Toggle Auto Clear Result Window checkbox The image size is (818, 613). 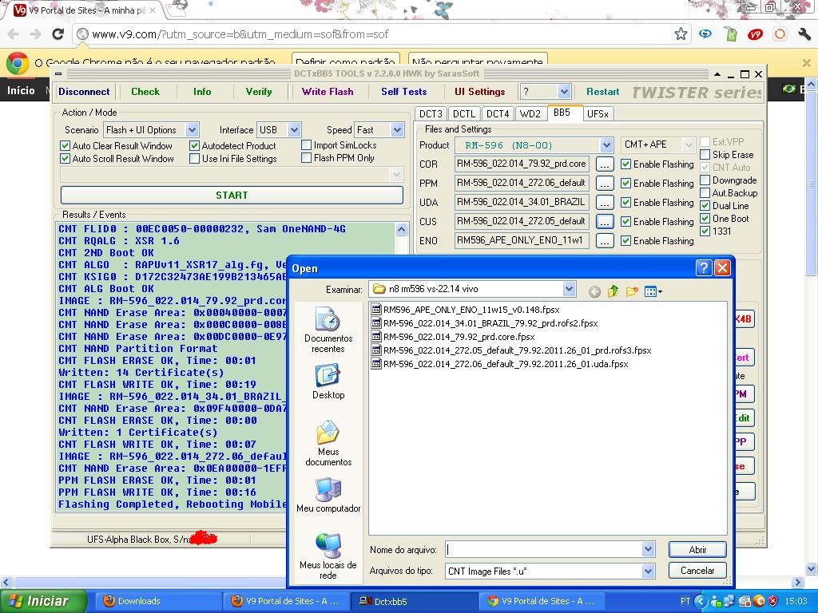(x=66, y=146)
